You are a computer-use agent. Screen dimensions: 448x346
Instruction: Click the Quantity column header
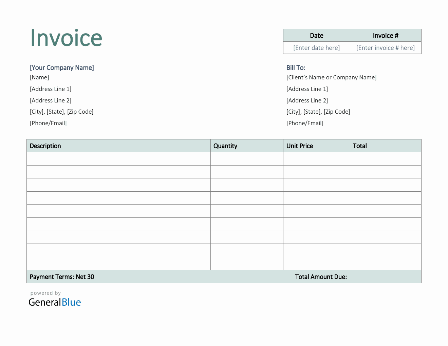[225, 146]
